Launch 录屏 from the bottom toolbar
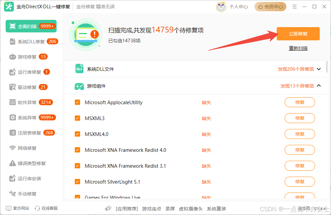Screen dimensions: 331x215 click(170, 209)
